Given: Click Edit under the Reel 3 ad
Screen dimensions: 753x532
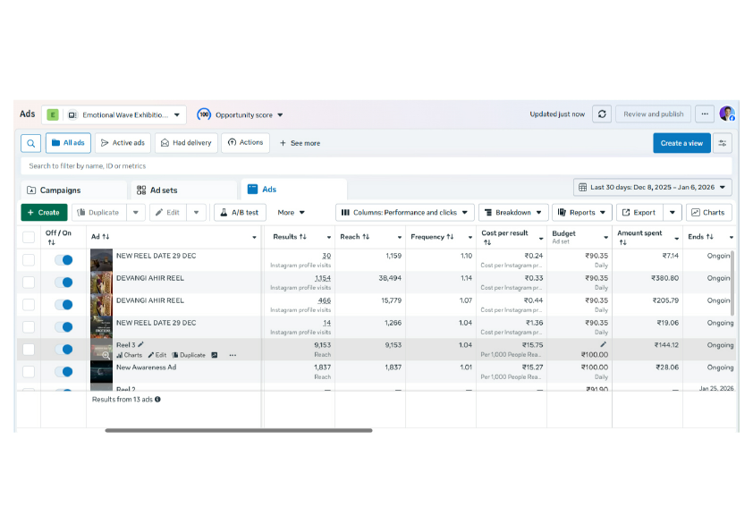Looking at the screenshot, I should pos(157,355).
